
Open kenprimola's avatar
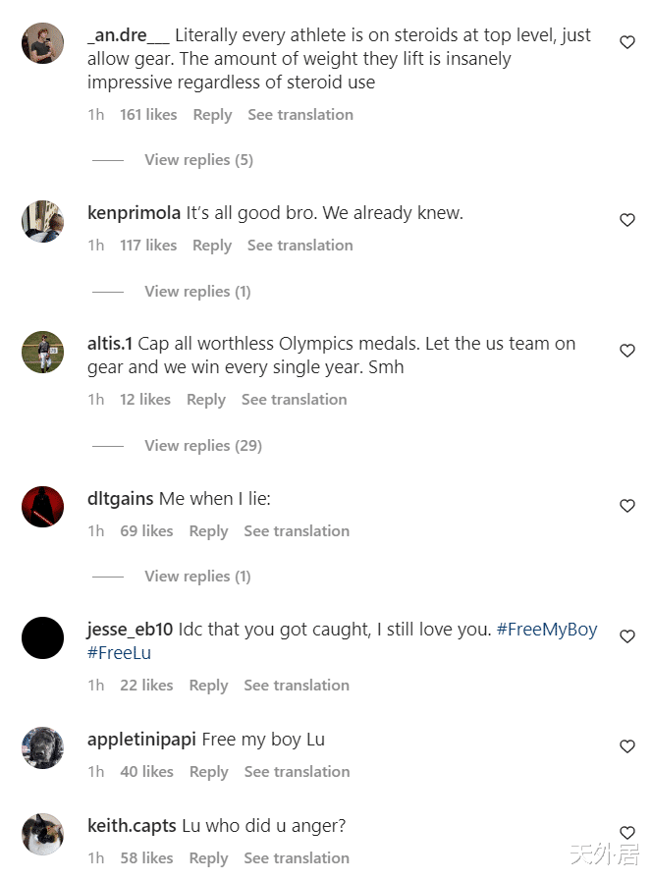(x=42, y=221)
